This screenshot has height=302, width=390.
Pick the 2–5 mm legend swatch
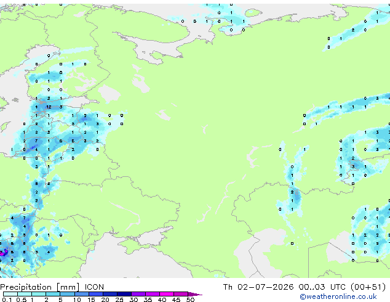click(x=53, y=294)
